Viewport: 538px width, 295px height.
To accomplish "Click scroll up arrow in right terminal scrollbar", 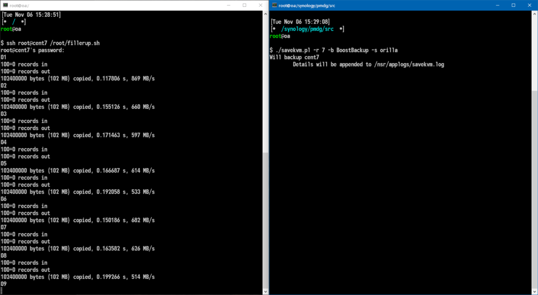I will coord(534,13).
